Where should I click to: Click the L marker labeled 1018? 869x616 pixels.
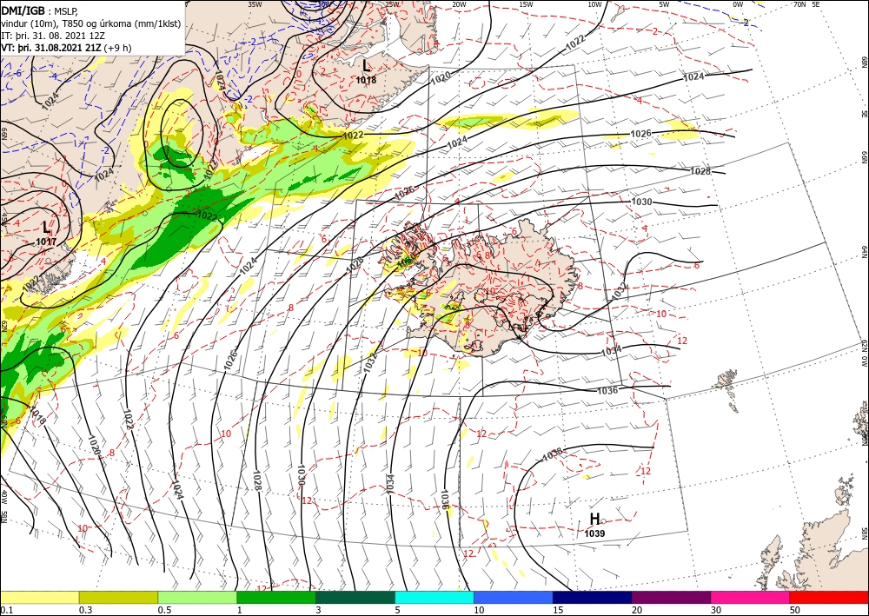click(x=366, y=66)
